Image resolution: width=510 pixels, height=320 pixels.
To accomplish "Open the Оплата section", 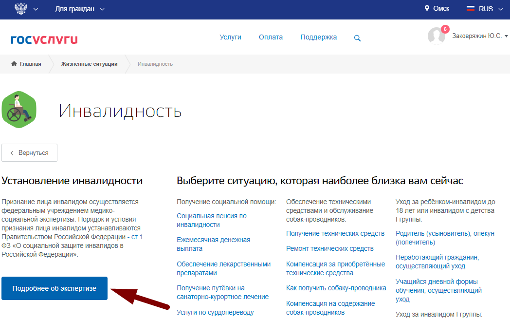I will pos(271,37).
